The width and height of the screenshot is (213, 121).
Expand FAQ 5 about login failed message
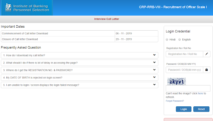tap(80, 85)
